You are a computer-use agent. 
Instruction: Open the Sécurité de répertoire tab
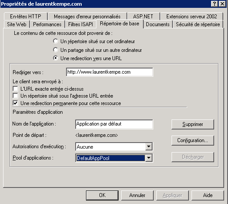coord(198,24)
